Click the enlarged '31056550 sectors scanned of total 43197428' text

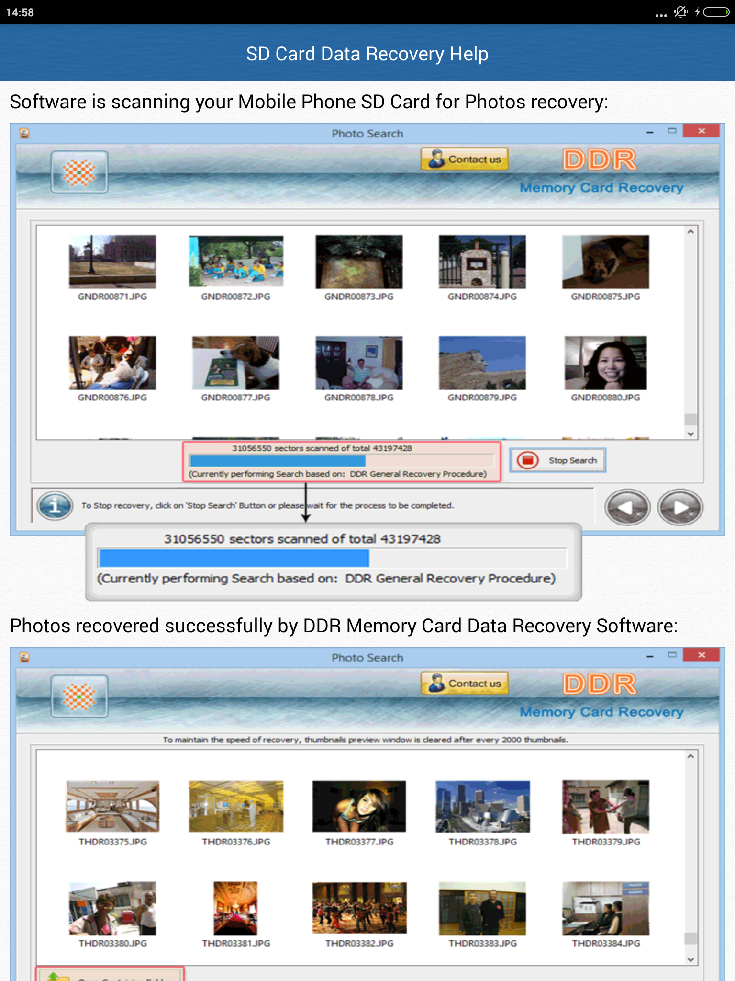(x=302, y=539)
